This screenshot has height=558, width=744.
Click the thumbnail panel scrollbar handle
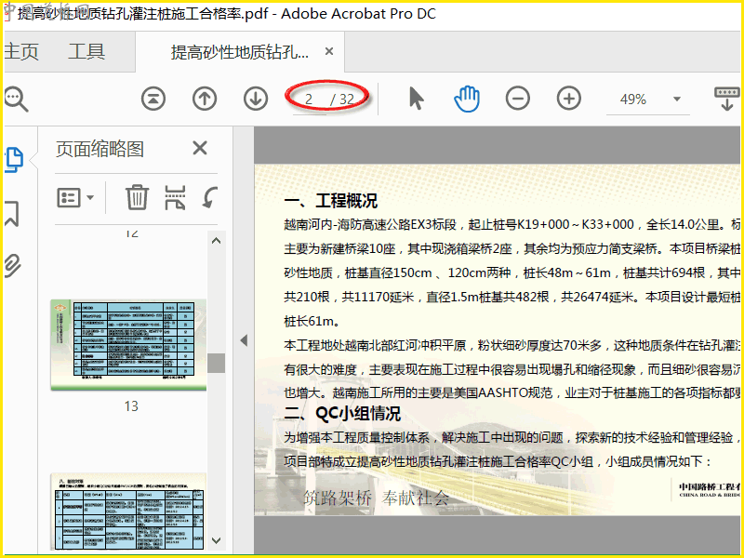216,363
